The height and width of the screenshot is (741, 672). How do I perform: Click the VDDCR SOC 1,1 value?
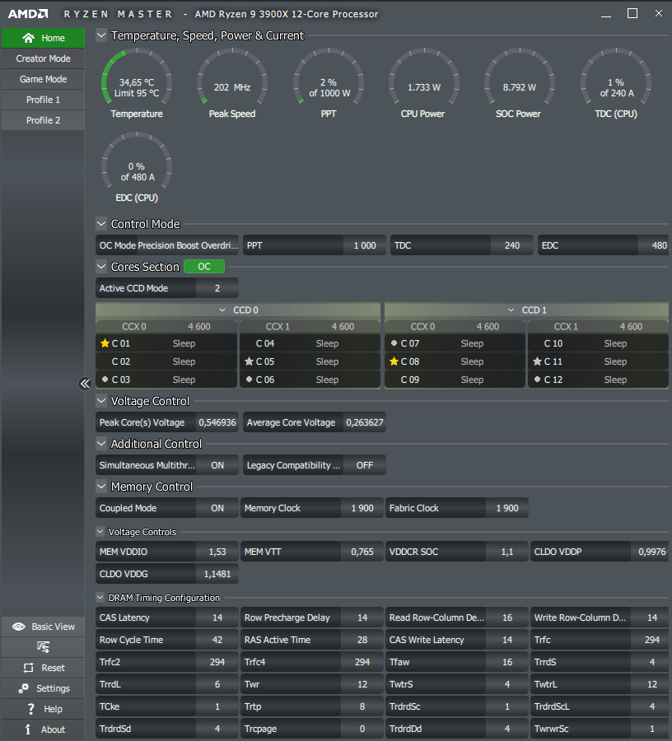(507, 552)
